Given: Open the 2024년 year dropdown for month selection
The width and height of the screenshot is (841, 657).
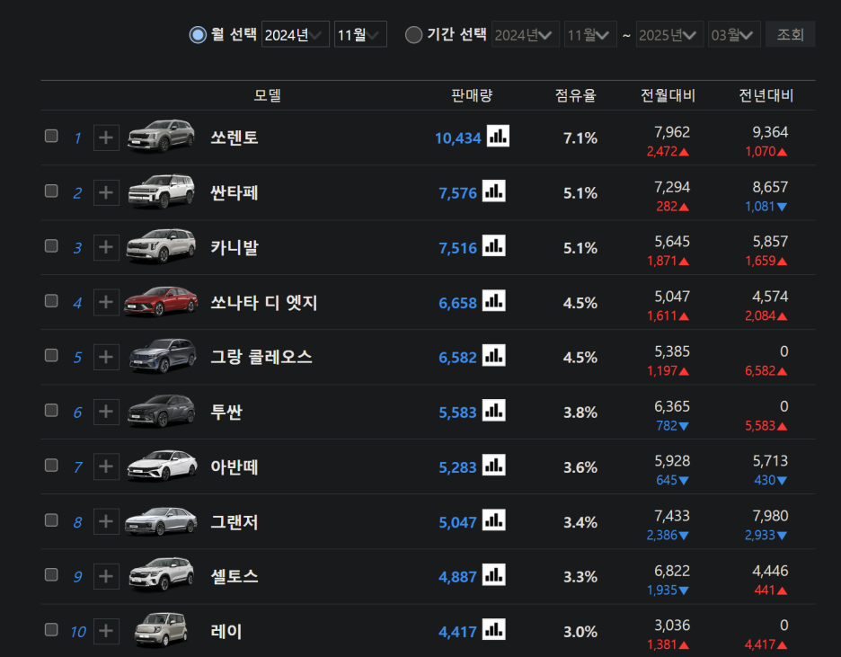Looking at the screenshot, I should click(x=295, y=34).
